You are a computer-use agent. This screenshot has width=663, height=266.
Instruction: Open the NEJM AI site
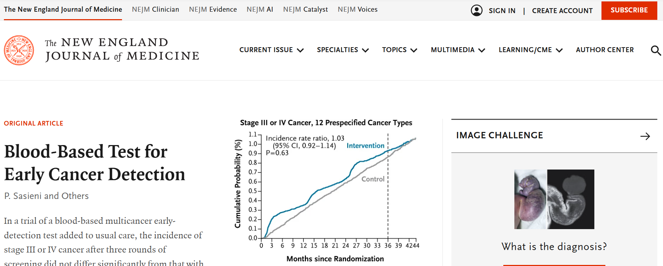pyautogui.click(x=260, y=10)
